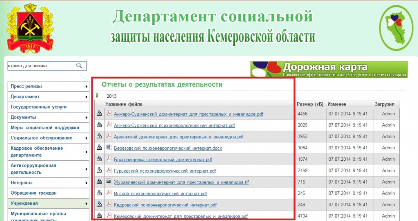Image resolution: width=418 pixels, height=221 pixels.
Task: Select Учреждения menu label
Action: pos(24,203)
